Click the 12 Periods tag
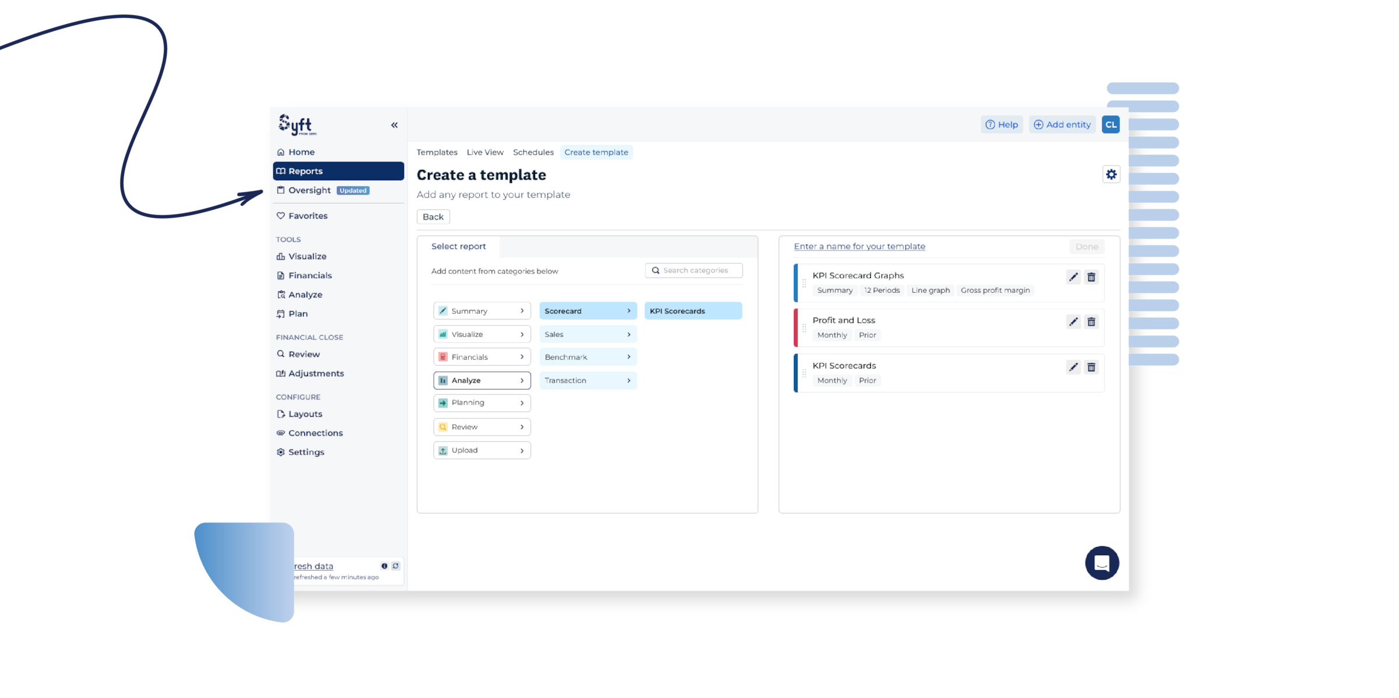This screenshot has height=698, width=1399. [881, 290]
